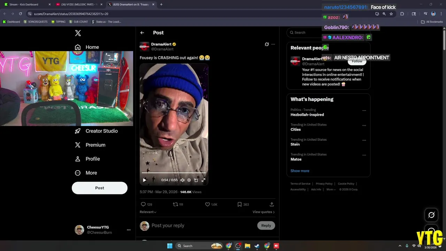Open Chrome's three-dot menu
Screen dimensions: 446x251
tap(441, 14)
